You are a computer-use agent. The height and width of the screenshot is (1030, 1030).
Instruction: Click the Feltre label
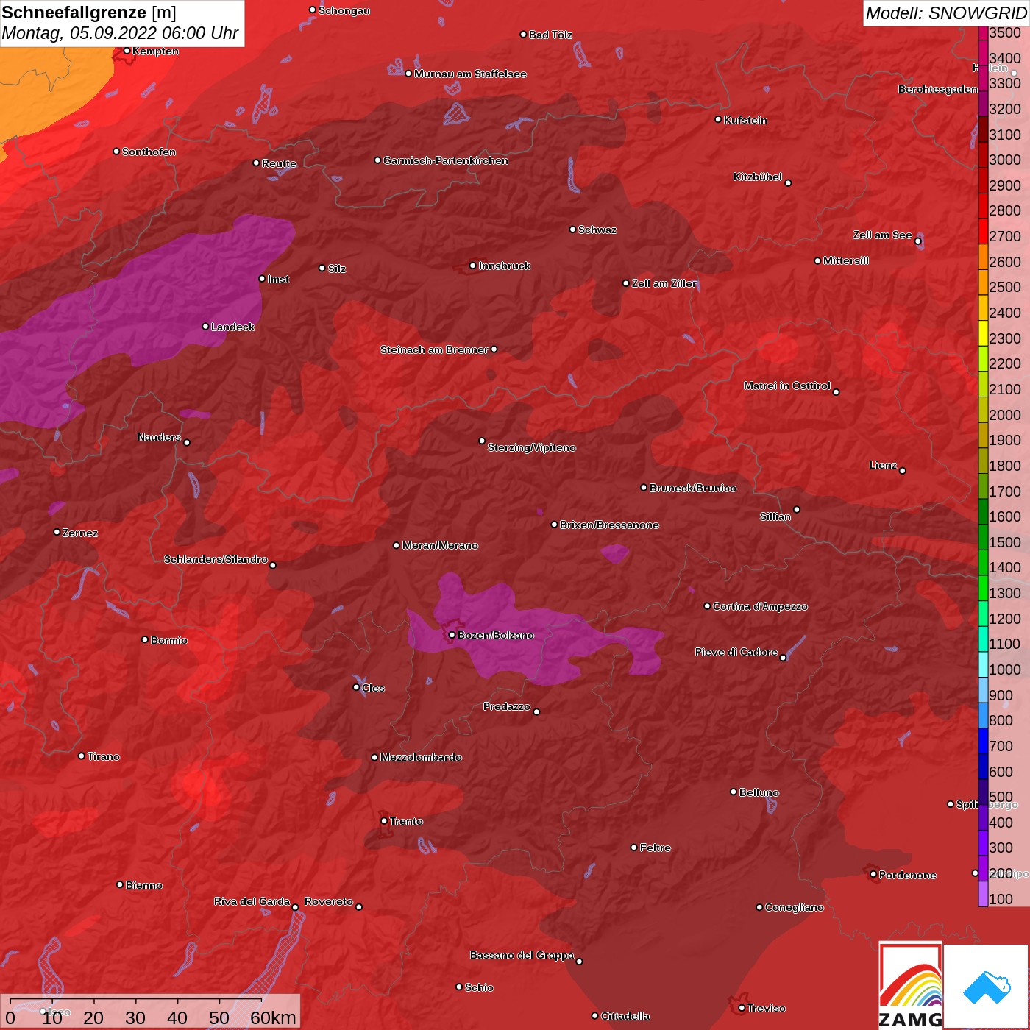tap(655, 848)
